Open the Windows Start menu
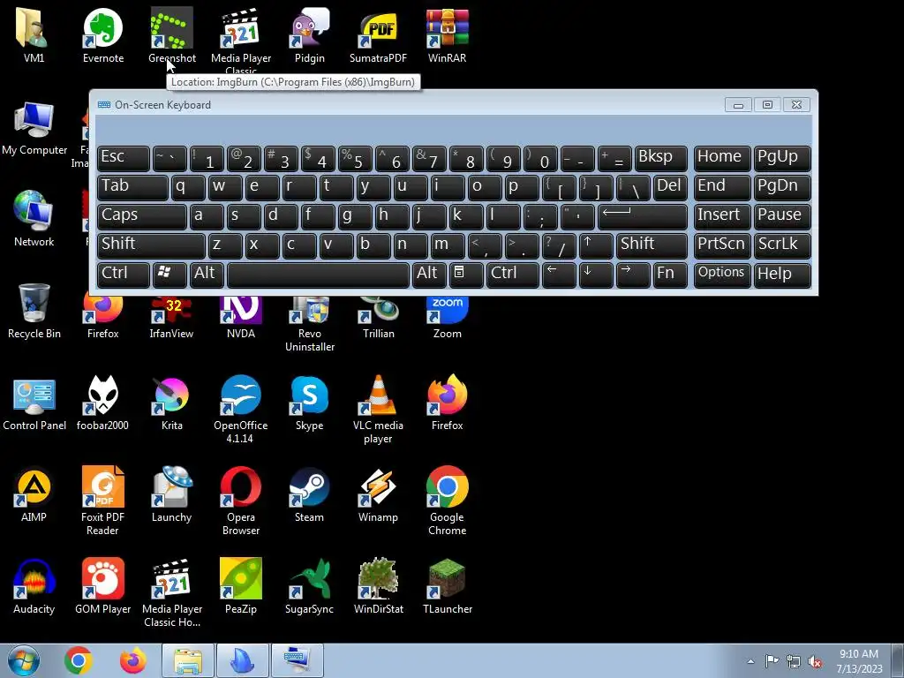The width and height of the screenshot is (904, 678). [24, 660]
